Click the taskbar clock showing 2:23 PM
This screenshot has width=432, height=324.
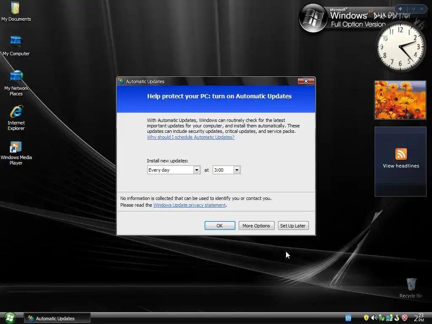419,318
